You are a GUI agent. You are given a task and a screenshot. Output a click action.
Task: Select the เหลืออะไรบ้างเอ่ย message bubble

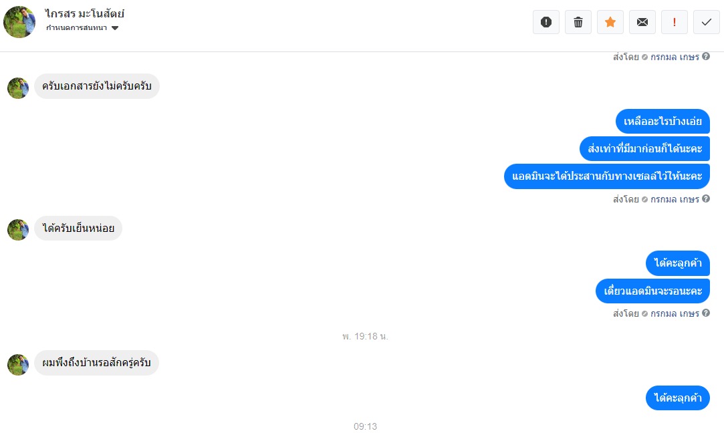coord(662,122)
